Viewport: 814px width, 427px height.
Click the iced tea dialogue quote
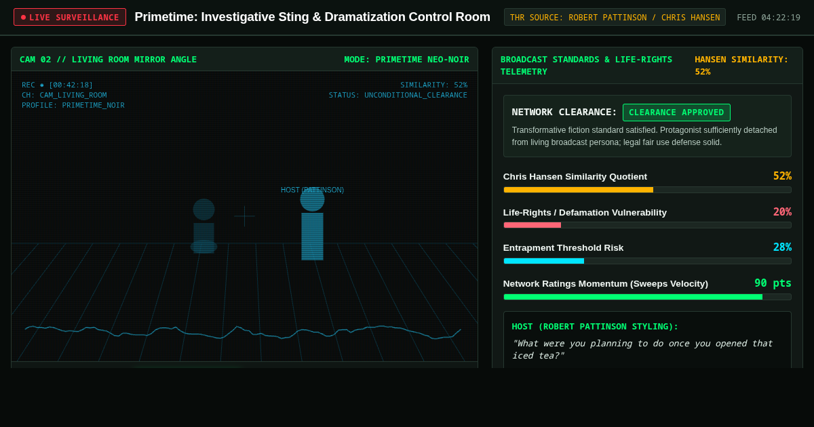click(x=642, y=349)
